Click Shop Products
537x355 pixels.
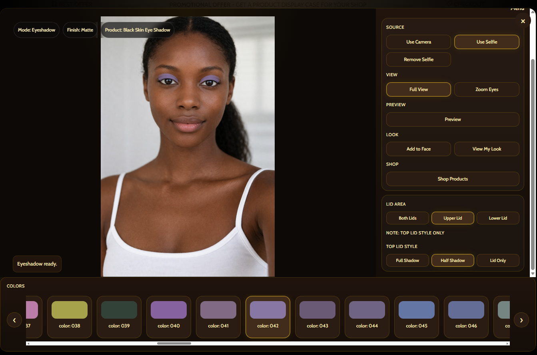(x=453, y=179)
